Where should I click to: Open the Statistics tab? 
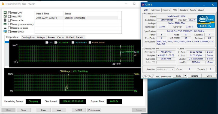point(80,37)
